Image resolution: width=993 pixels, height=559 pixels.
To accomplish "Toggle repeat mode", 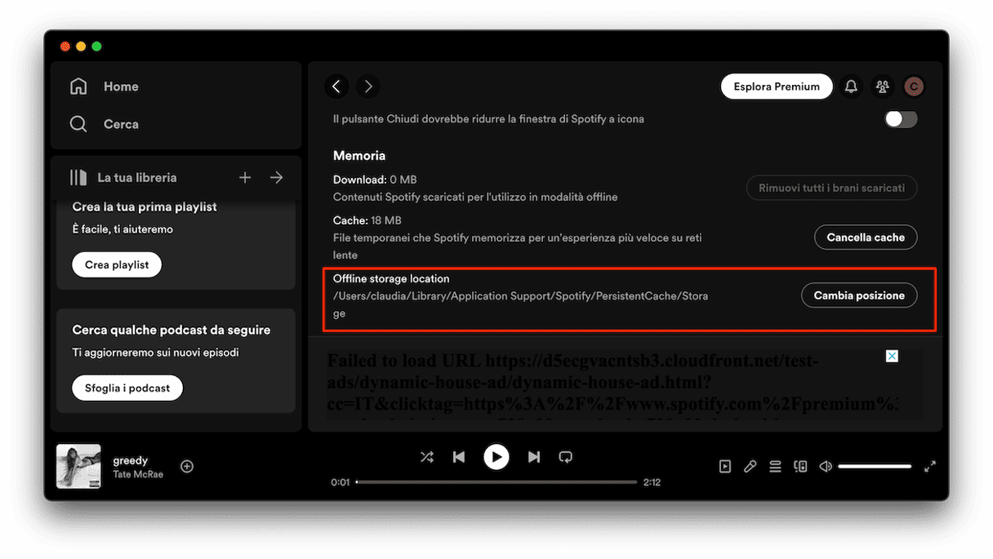I will [565, 457].
